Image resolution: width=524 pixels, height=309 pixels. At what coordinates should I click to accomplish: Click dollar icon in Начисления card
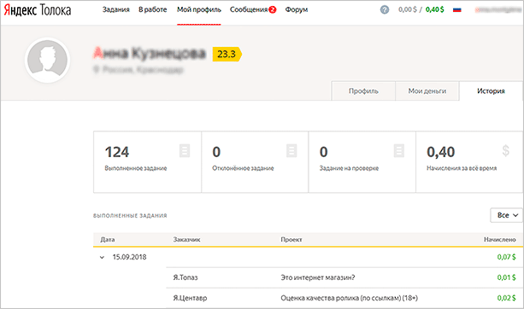point(506,150)
